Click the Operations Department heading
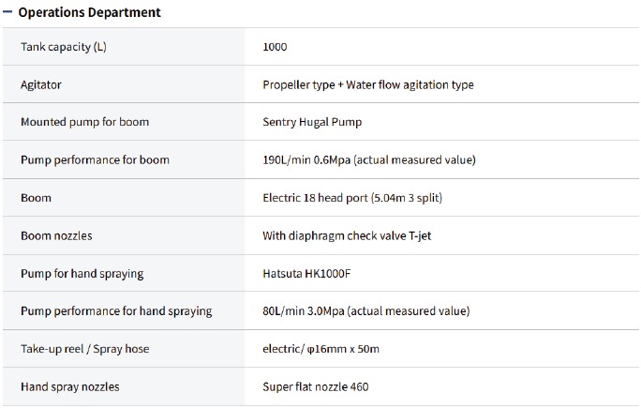Viewport: 641px width, 408px height. point(89,12)
